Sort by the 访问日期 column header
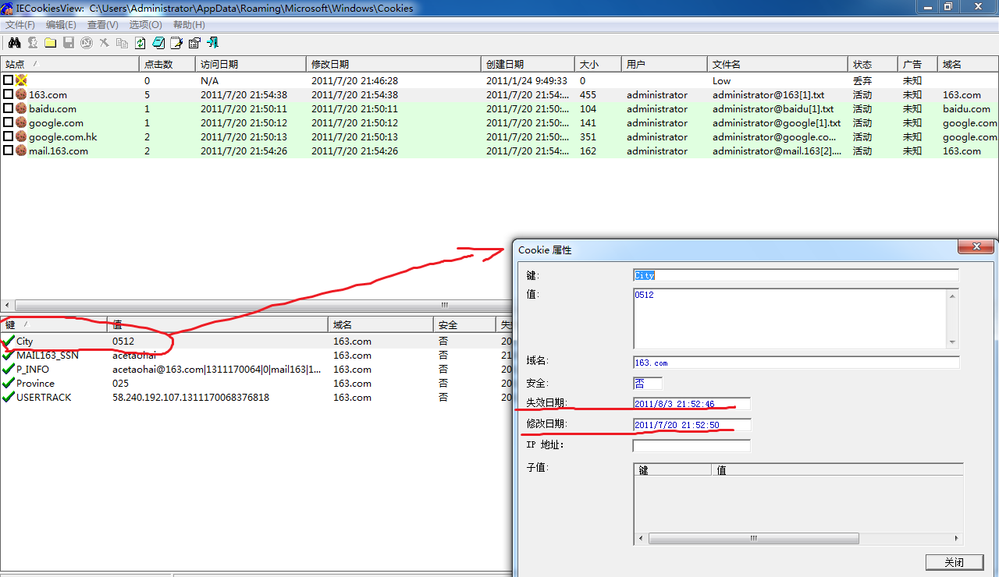The width and height of the screenshot is (999, 577). [251, 64]
